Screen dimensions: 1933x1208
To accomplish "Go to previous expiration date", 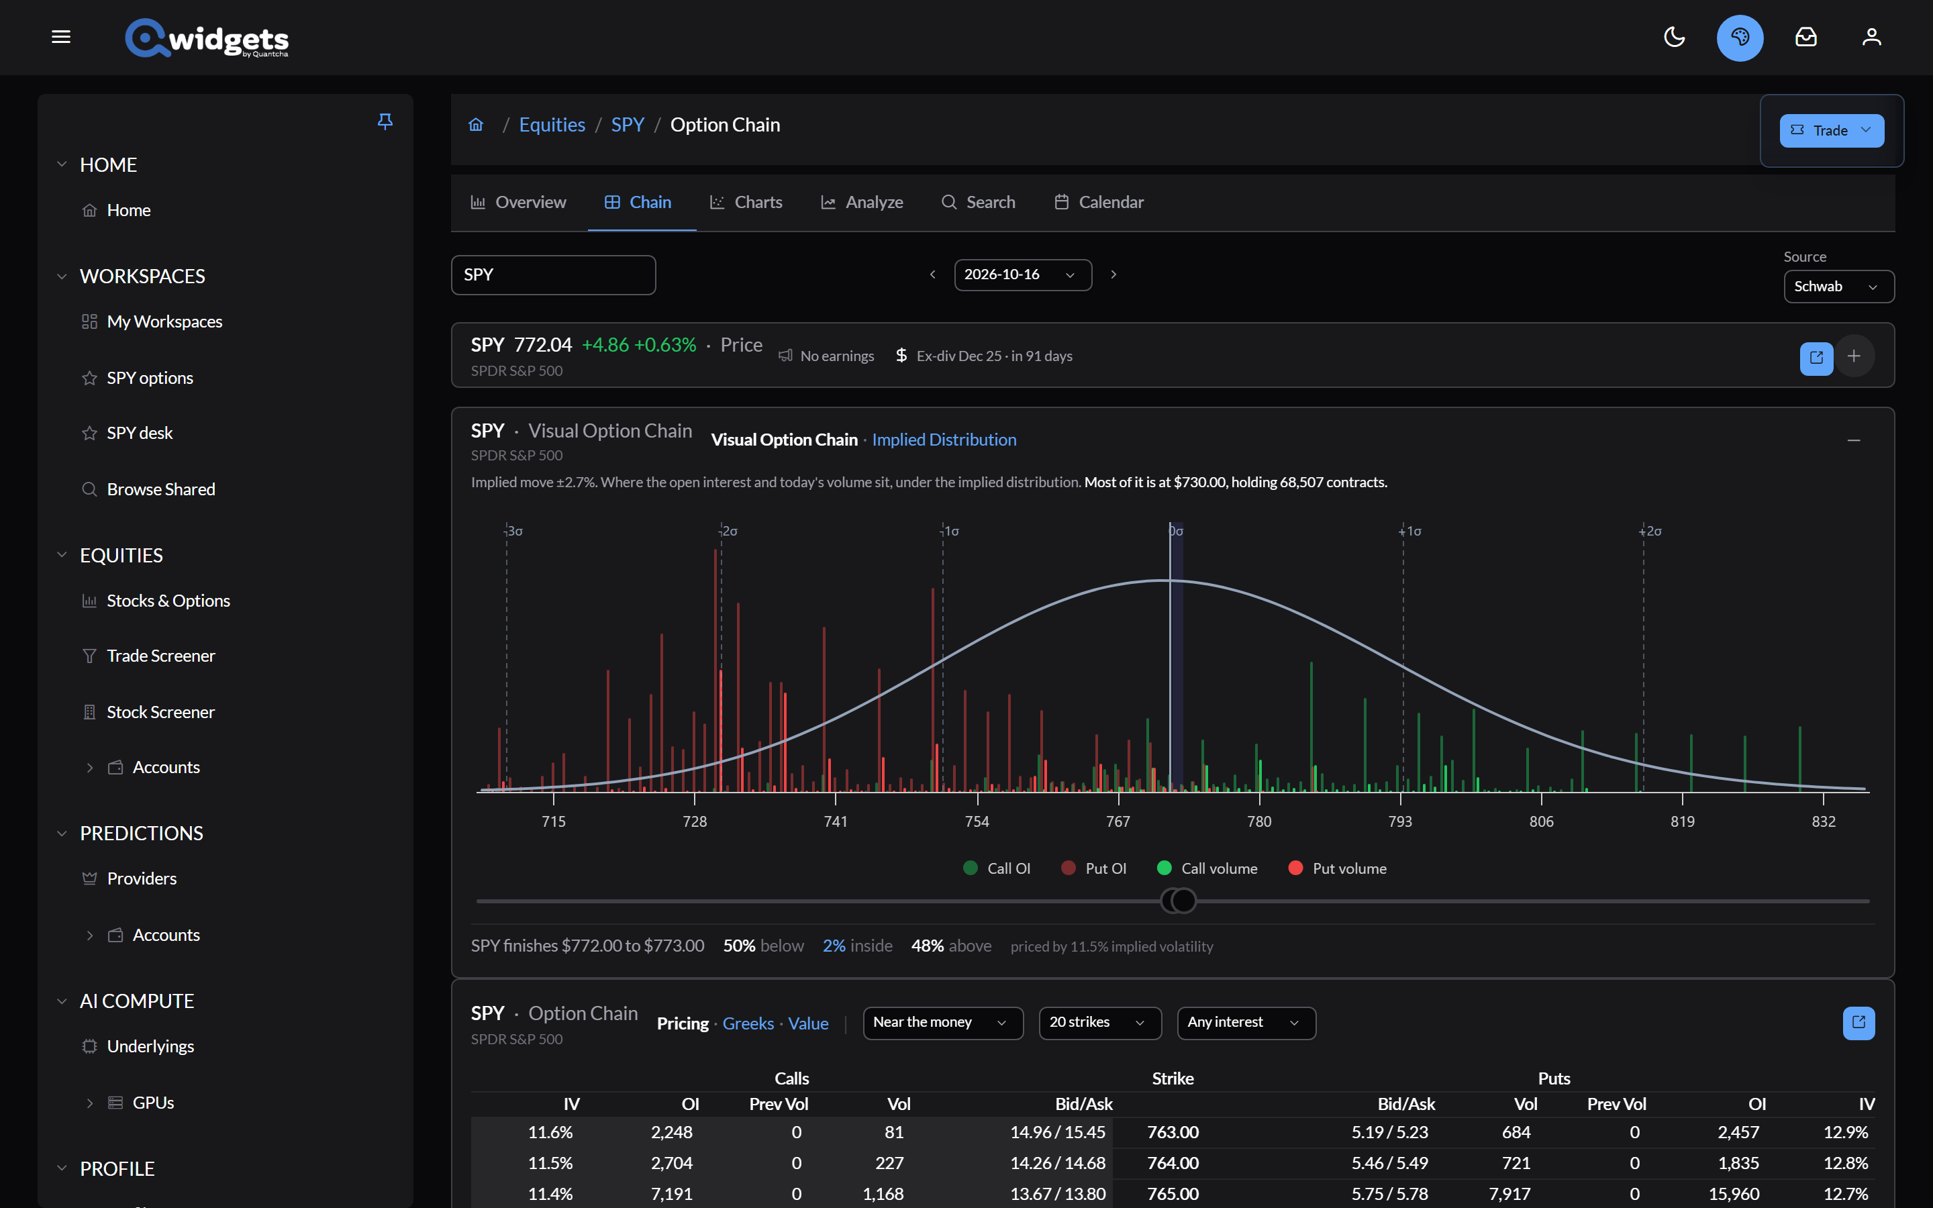I will click(932, 275).
